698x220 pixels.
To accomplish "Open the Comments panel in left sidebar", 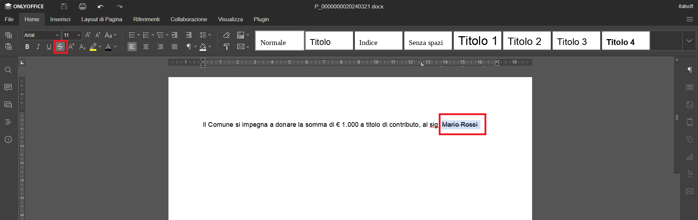I will (x=8, y=87).
